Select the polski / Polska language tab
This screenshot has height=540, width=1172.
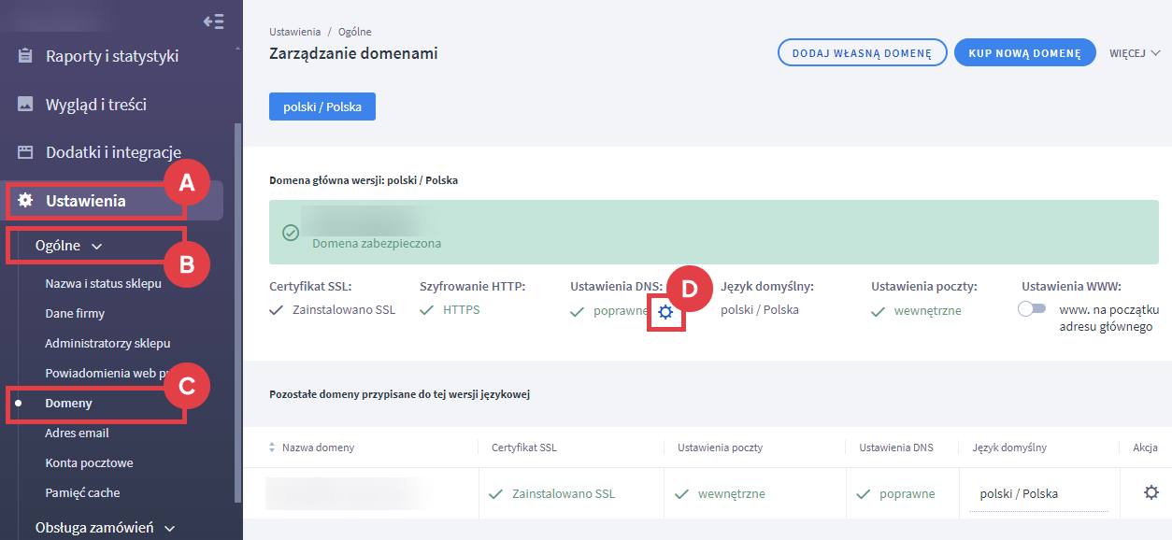pos(322,107)
